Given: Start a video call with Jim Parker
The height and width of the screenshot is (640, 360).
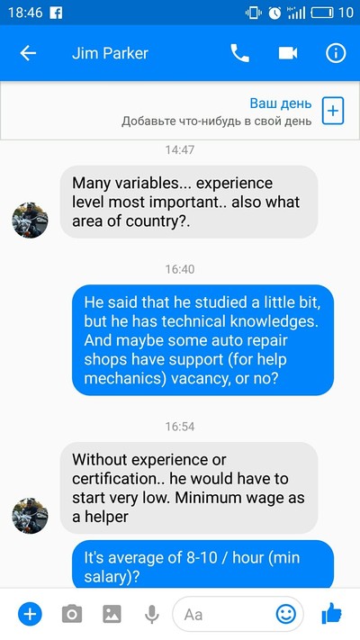Looking at the screenshot, I should pos(288,53).
